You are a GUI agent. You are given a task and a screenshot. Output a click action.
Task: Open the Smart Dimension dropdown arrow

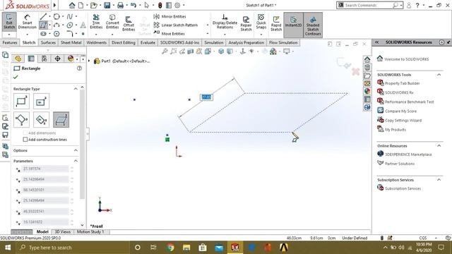click(27, 35)
